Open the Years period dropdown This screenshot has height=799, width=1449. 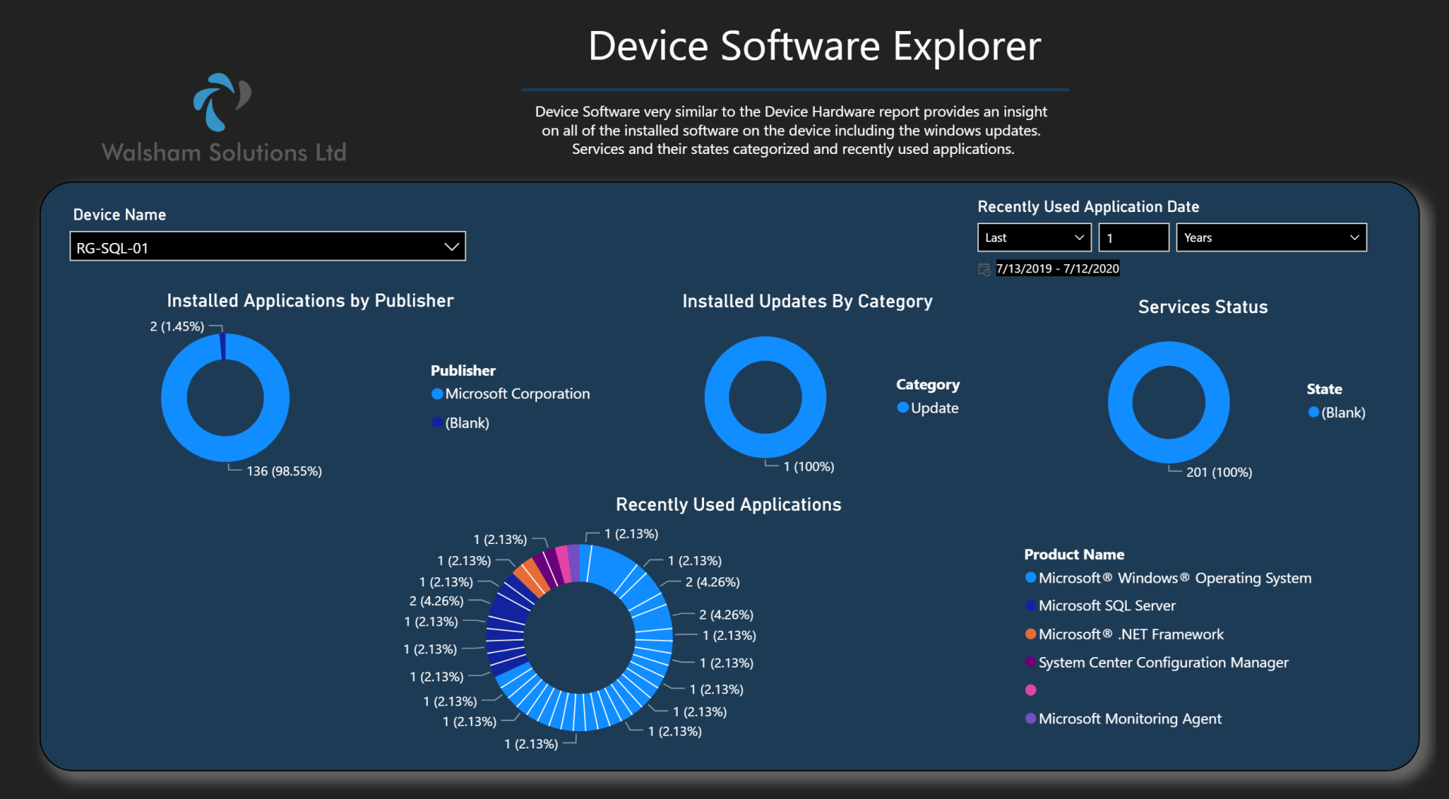coord(1271,238)
